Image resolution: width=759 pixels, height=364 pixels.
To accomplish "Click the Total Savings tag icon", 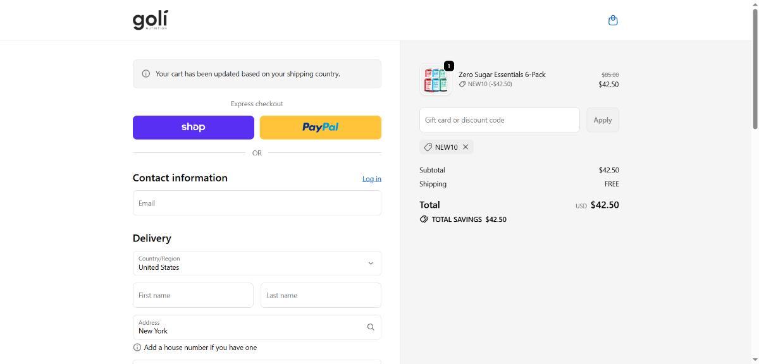I will tap(424, 219).
